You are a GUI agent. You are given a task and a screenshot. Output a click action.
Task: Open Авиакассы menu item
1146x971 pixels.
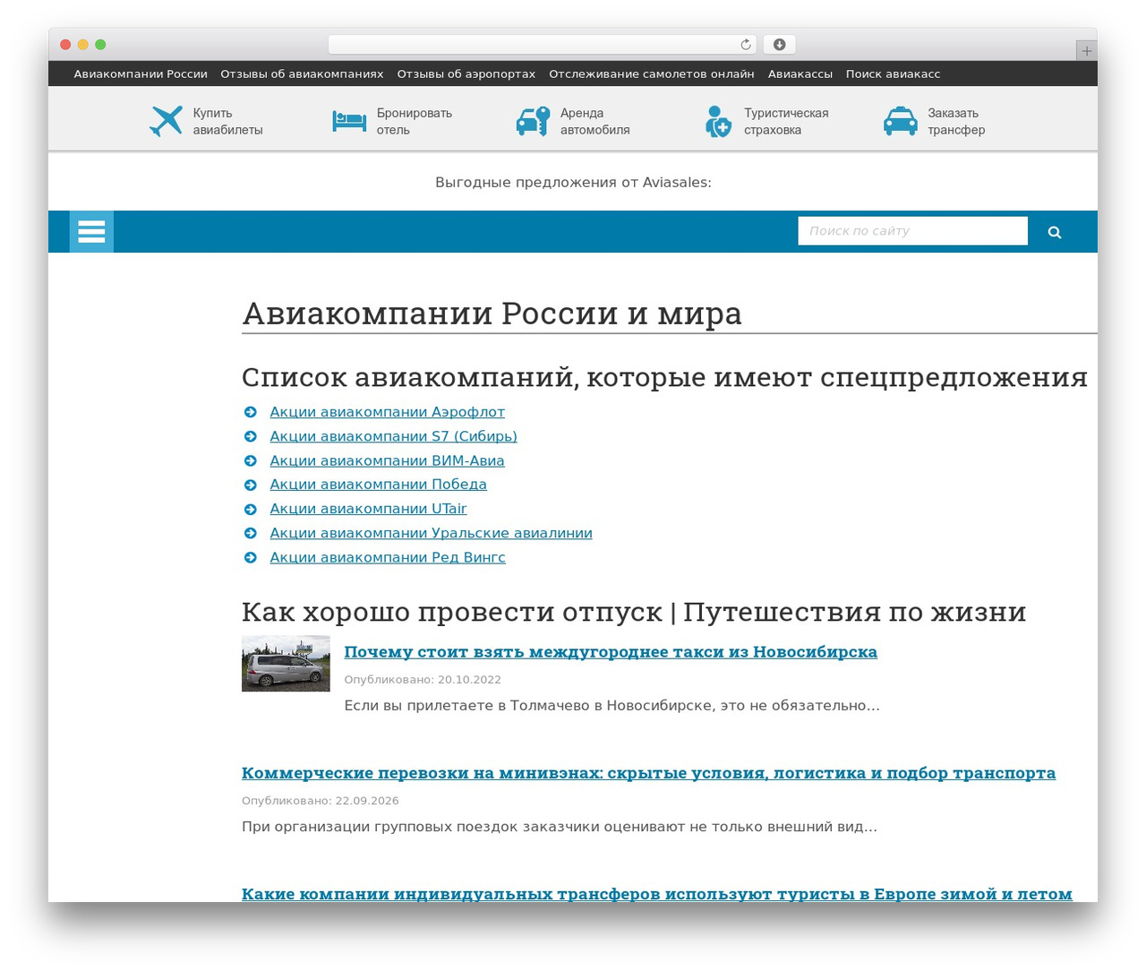(x=800, y=74)
